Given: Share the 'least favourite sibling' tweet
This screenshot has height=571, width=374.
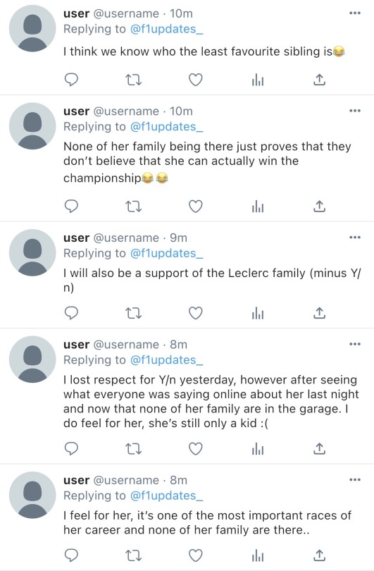Looking at the screenshot, I should point(319,80).
